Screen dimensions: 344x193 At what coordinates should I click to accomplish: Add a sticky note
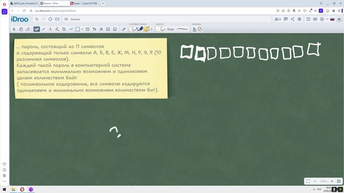[88, 29]
